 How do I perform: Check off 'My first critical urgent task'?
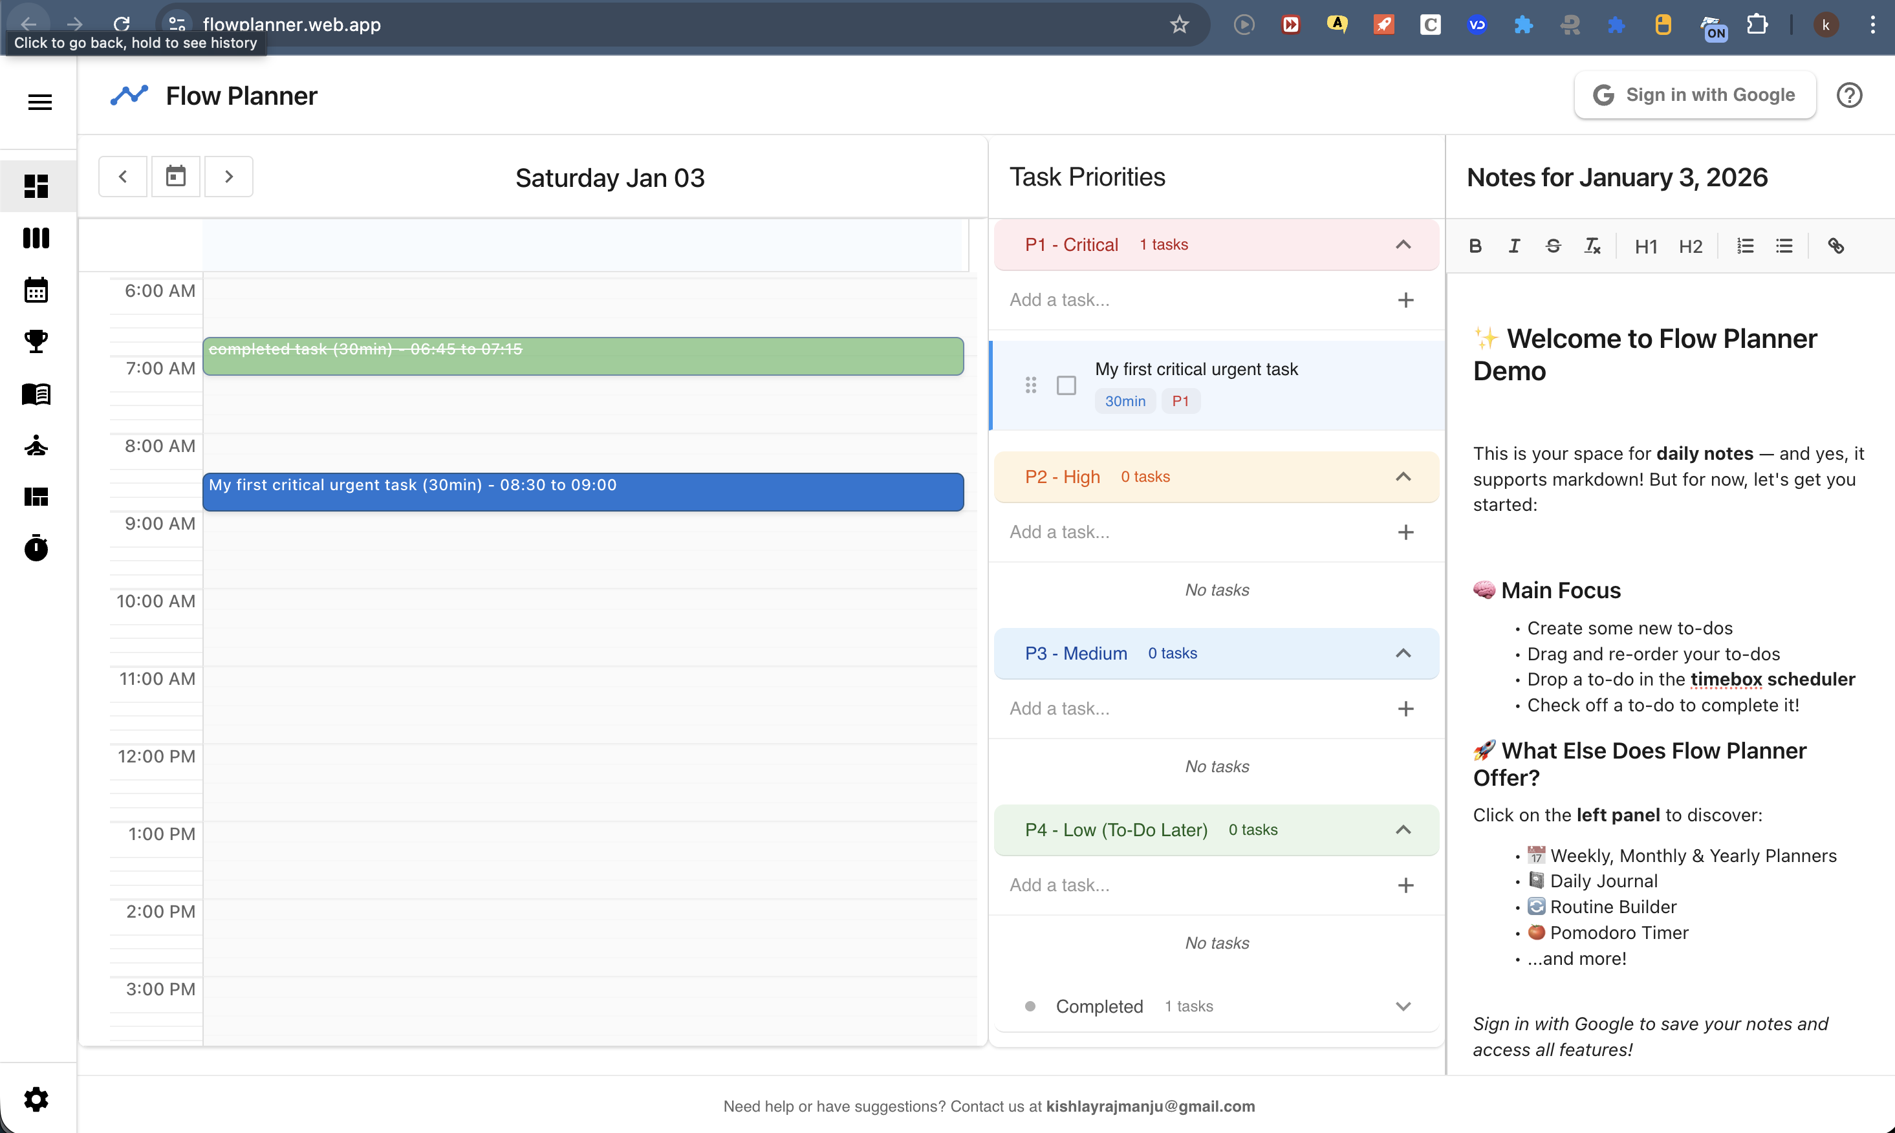1066,385
